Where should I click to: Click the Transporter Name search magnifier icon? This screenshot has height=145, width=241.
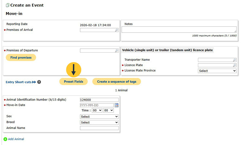click(x=234, y=60)
